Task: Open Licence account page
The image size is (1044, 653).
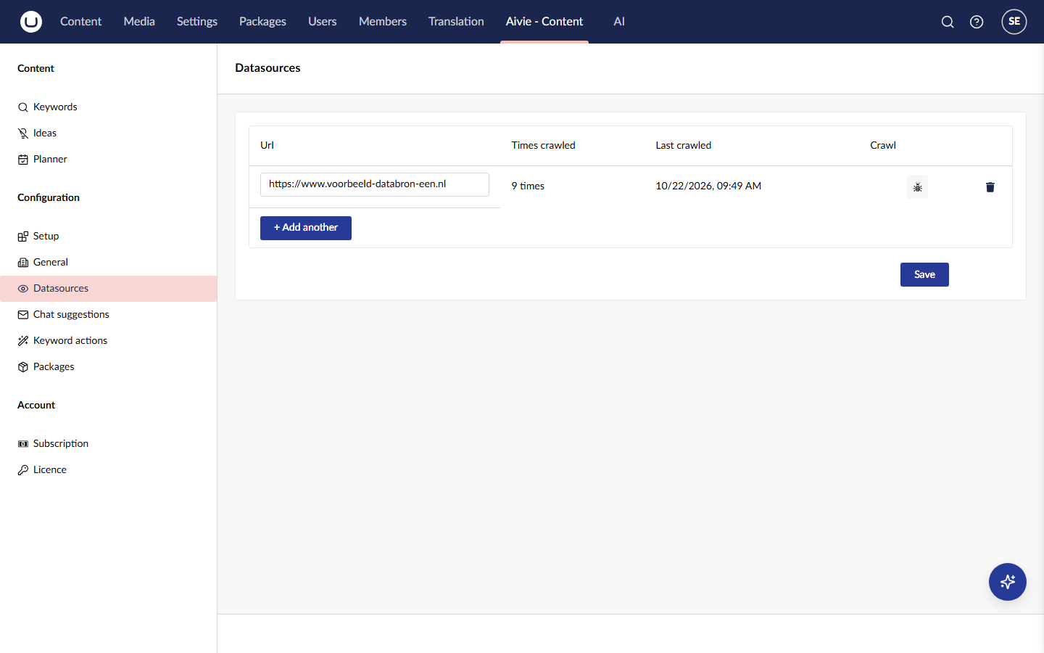Action: click(109, 469)
